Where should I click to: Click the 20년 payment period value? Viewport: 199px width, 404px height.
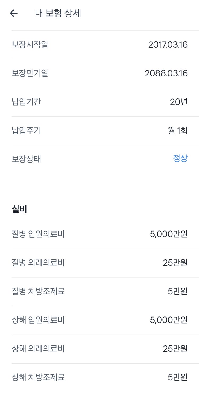(179, 102)
